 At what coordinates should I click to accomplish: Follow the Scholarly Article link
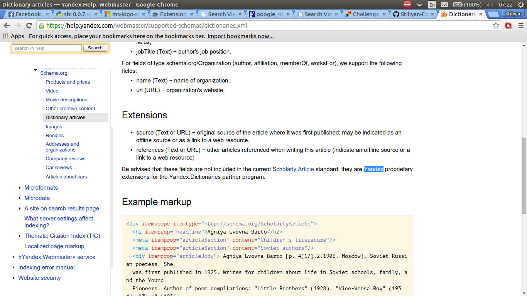pyautogui.click(x=293, y=169)
